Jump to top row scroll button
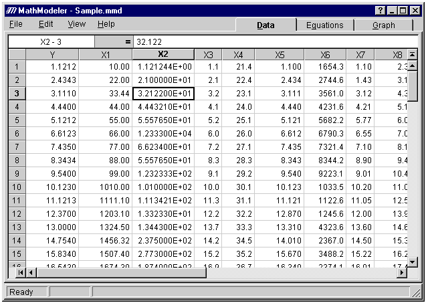The image size is (428, 305). point(412,55)
